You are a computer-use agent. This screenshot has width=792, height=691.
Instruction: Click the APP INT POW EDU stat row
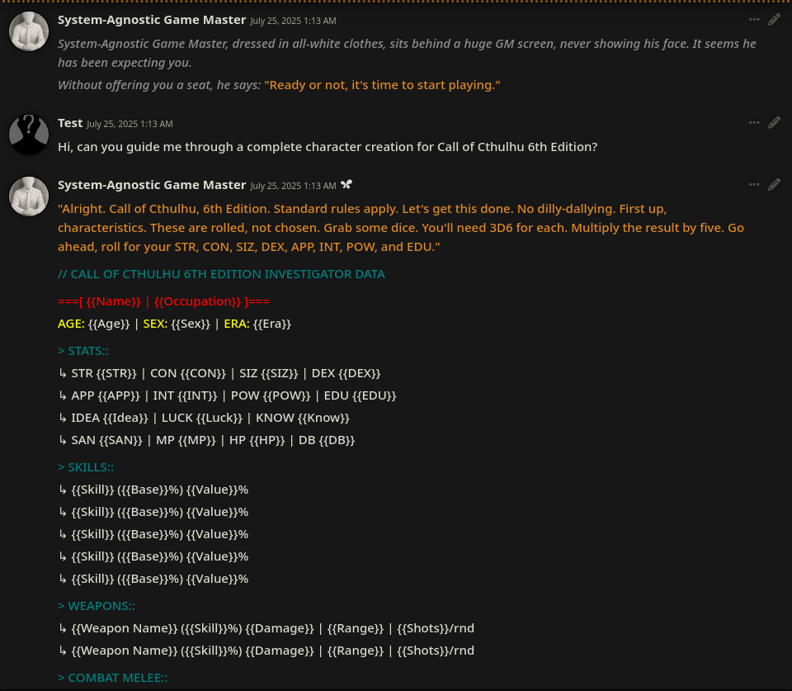pyautogui.click(x=227, y=395)
